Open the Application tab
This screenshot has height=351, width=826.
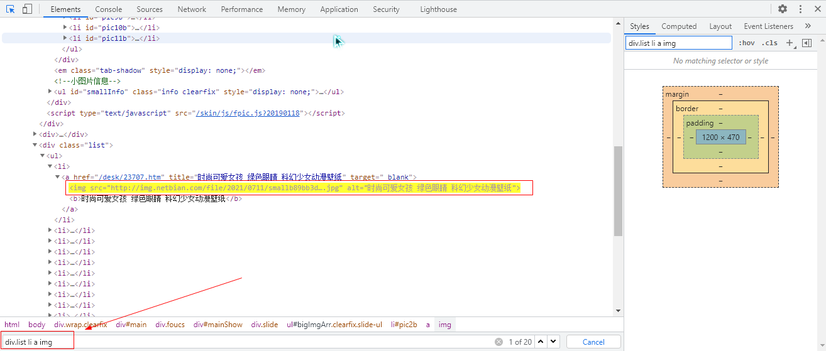click(339, 9)
